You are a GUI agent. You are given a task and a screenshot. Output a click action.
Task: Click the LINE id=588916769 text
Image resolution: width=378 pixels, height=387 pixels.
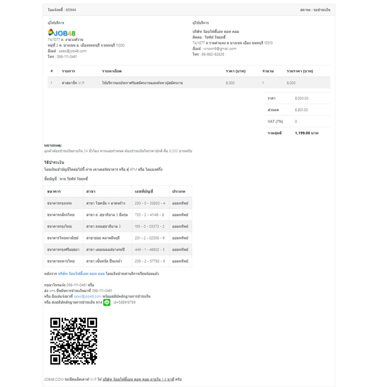[x=124, y=302]
